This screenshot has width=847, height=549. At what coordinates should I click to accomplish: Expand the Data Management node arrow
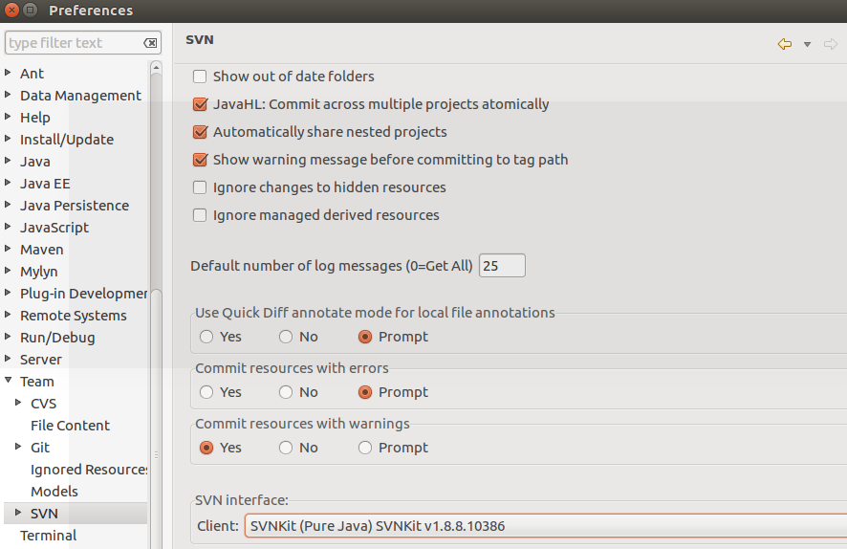click(8, 94)
